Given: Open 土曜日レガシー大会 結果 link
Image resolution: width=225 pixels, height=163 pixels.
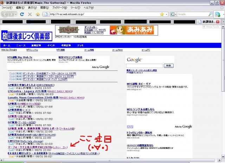Looking at the screenshot, I should click(x=27, y=153).
